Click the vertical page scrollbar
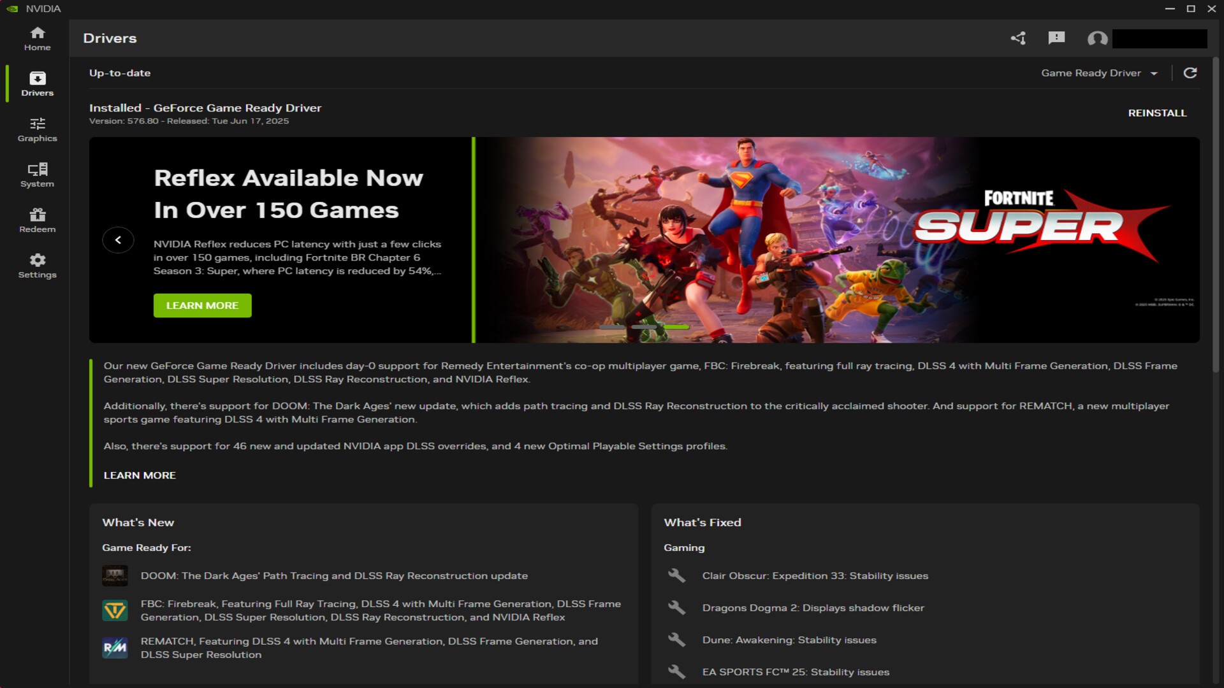This screenshot has height=688, width=1224. pos(1216,213)
